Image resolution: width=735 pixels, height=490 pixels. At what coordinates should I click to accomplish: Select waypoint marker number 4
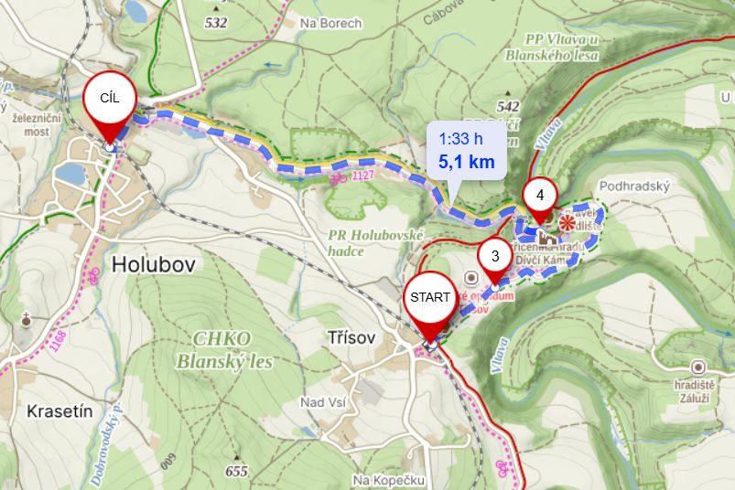[540, 199]
